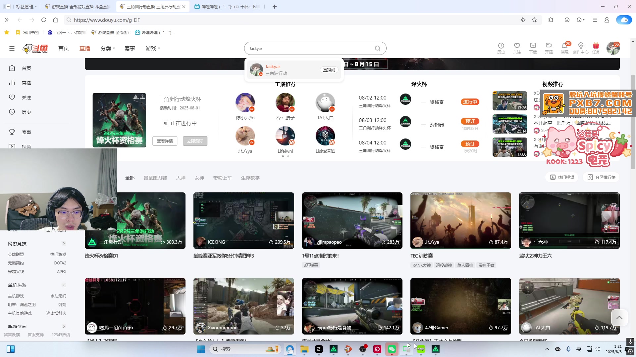Click the browser home icon
Screen dimensions: 636x357
point(56,20)
